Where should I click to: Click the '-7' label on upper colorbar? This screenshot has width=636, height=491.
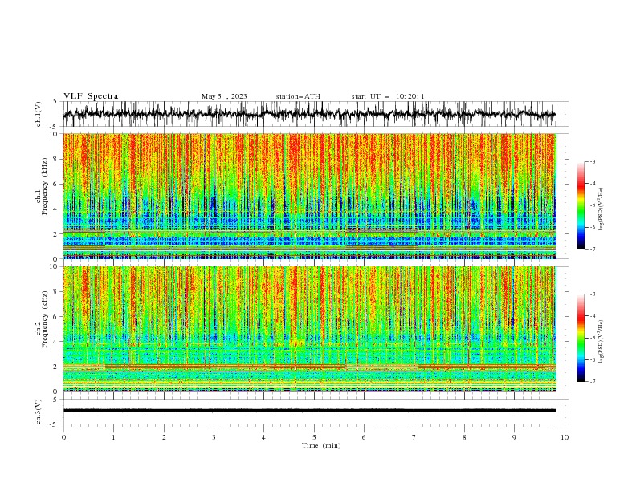(593, 250)
